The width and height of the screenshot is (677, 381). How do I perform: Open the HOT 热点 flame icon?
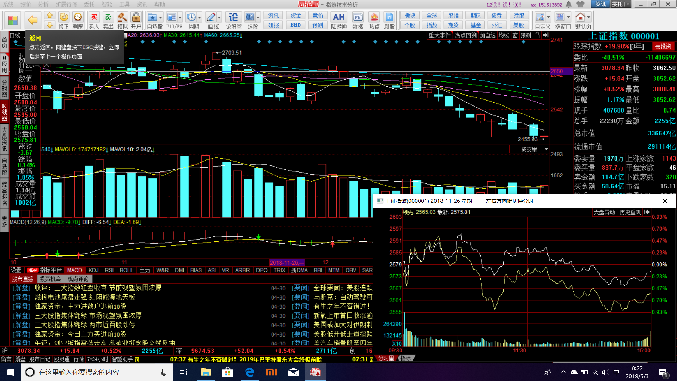(x=374, y=17)
